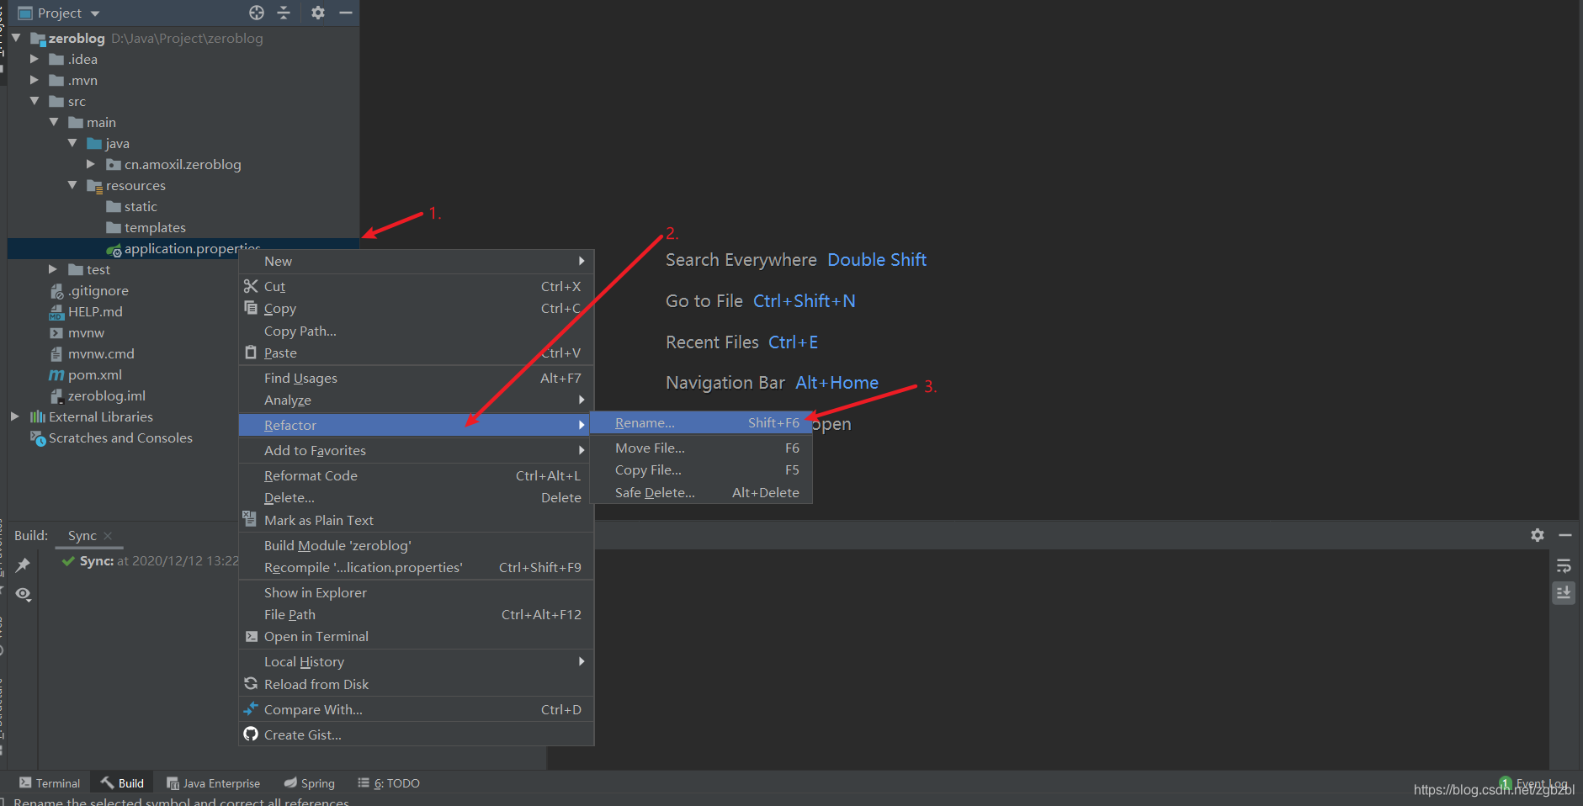
Task: Choose Open in Terminal
Action: coord(417,636)
